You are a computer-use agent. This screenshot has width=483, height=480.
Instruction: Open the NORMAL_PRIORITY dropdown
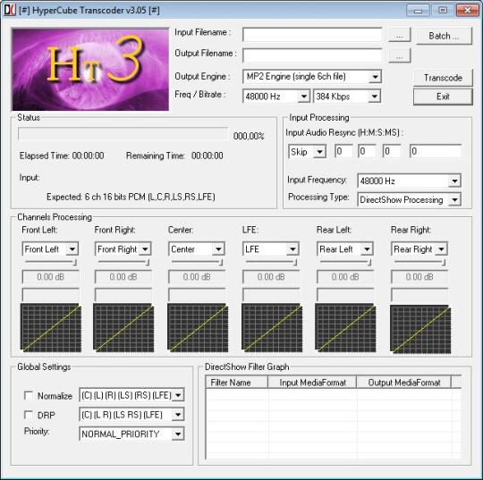pyautogui.click(x=131, y=434)
